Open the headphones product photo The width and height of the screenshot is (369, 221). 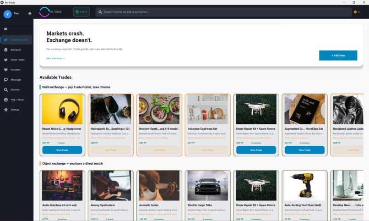(x=62, y=109)
